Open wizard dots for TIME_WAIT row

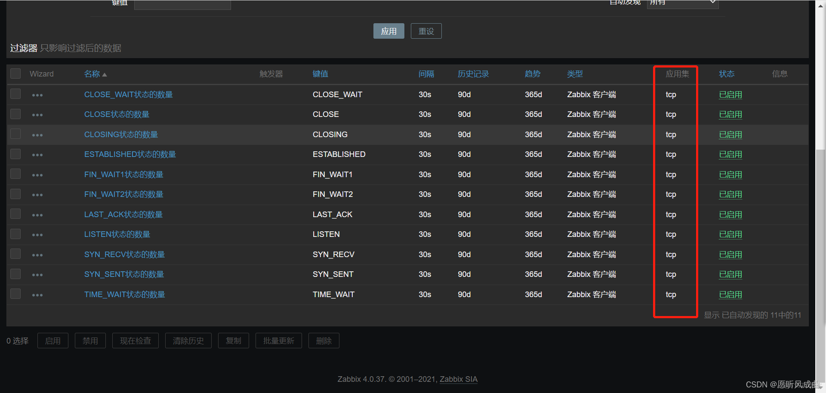[x=37, y=295]
